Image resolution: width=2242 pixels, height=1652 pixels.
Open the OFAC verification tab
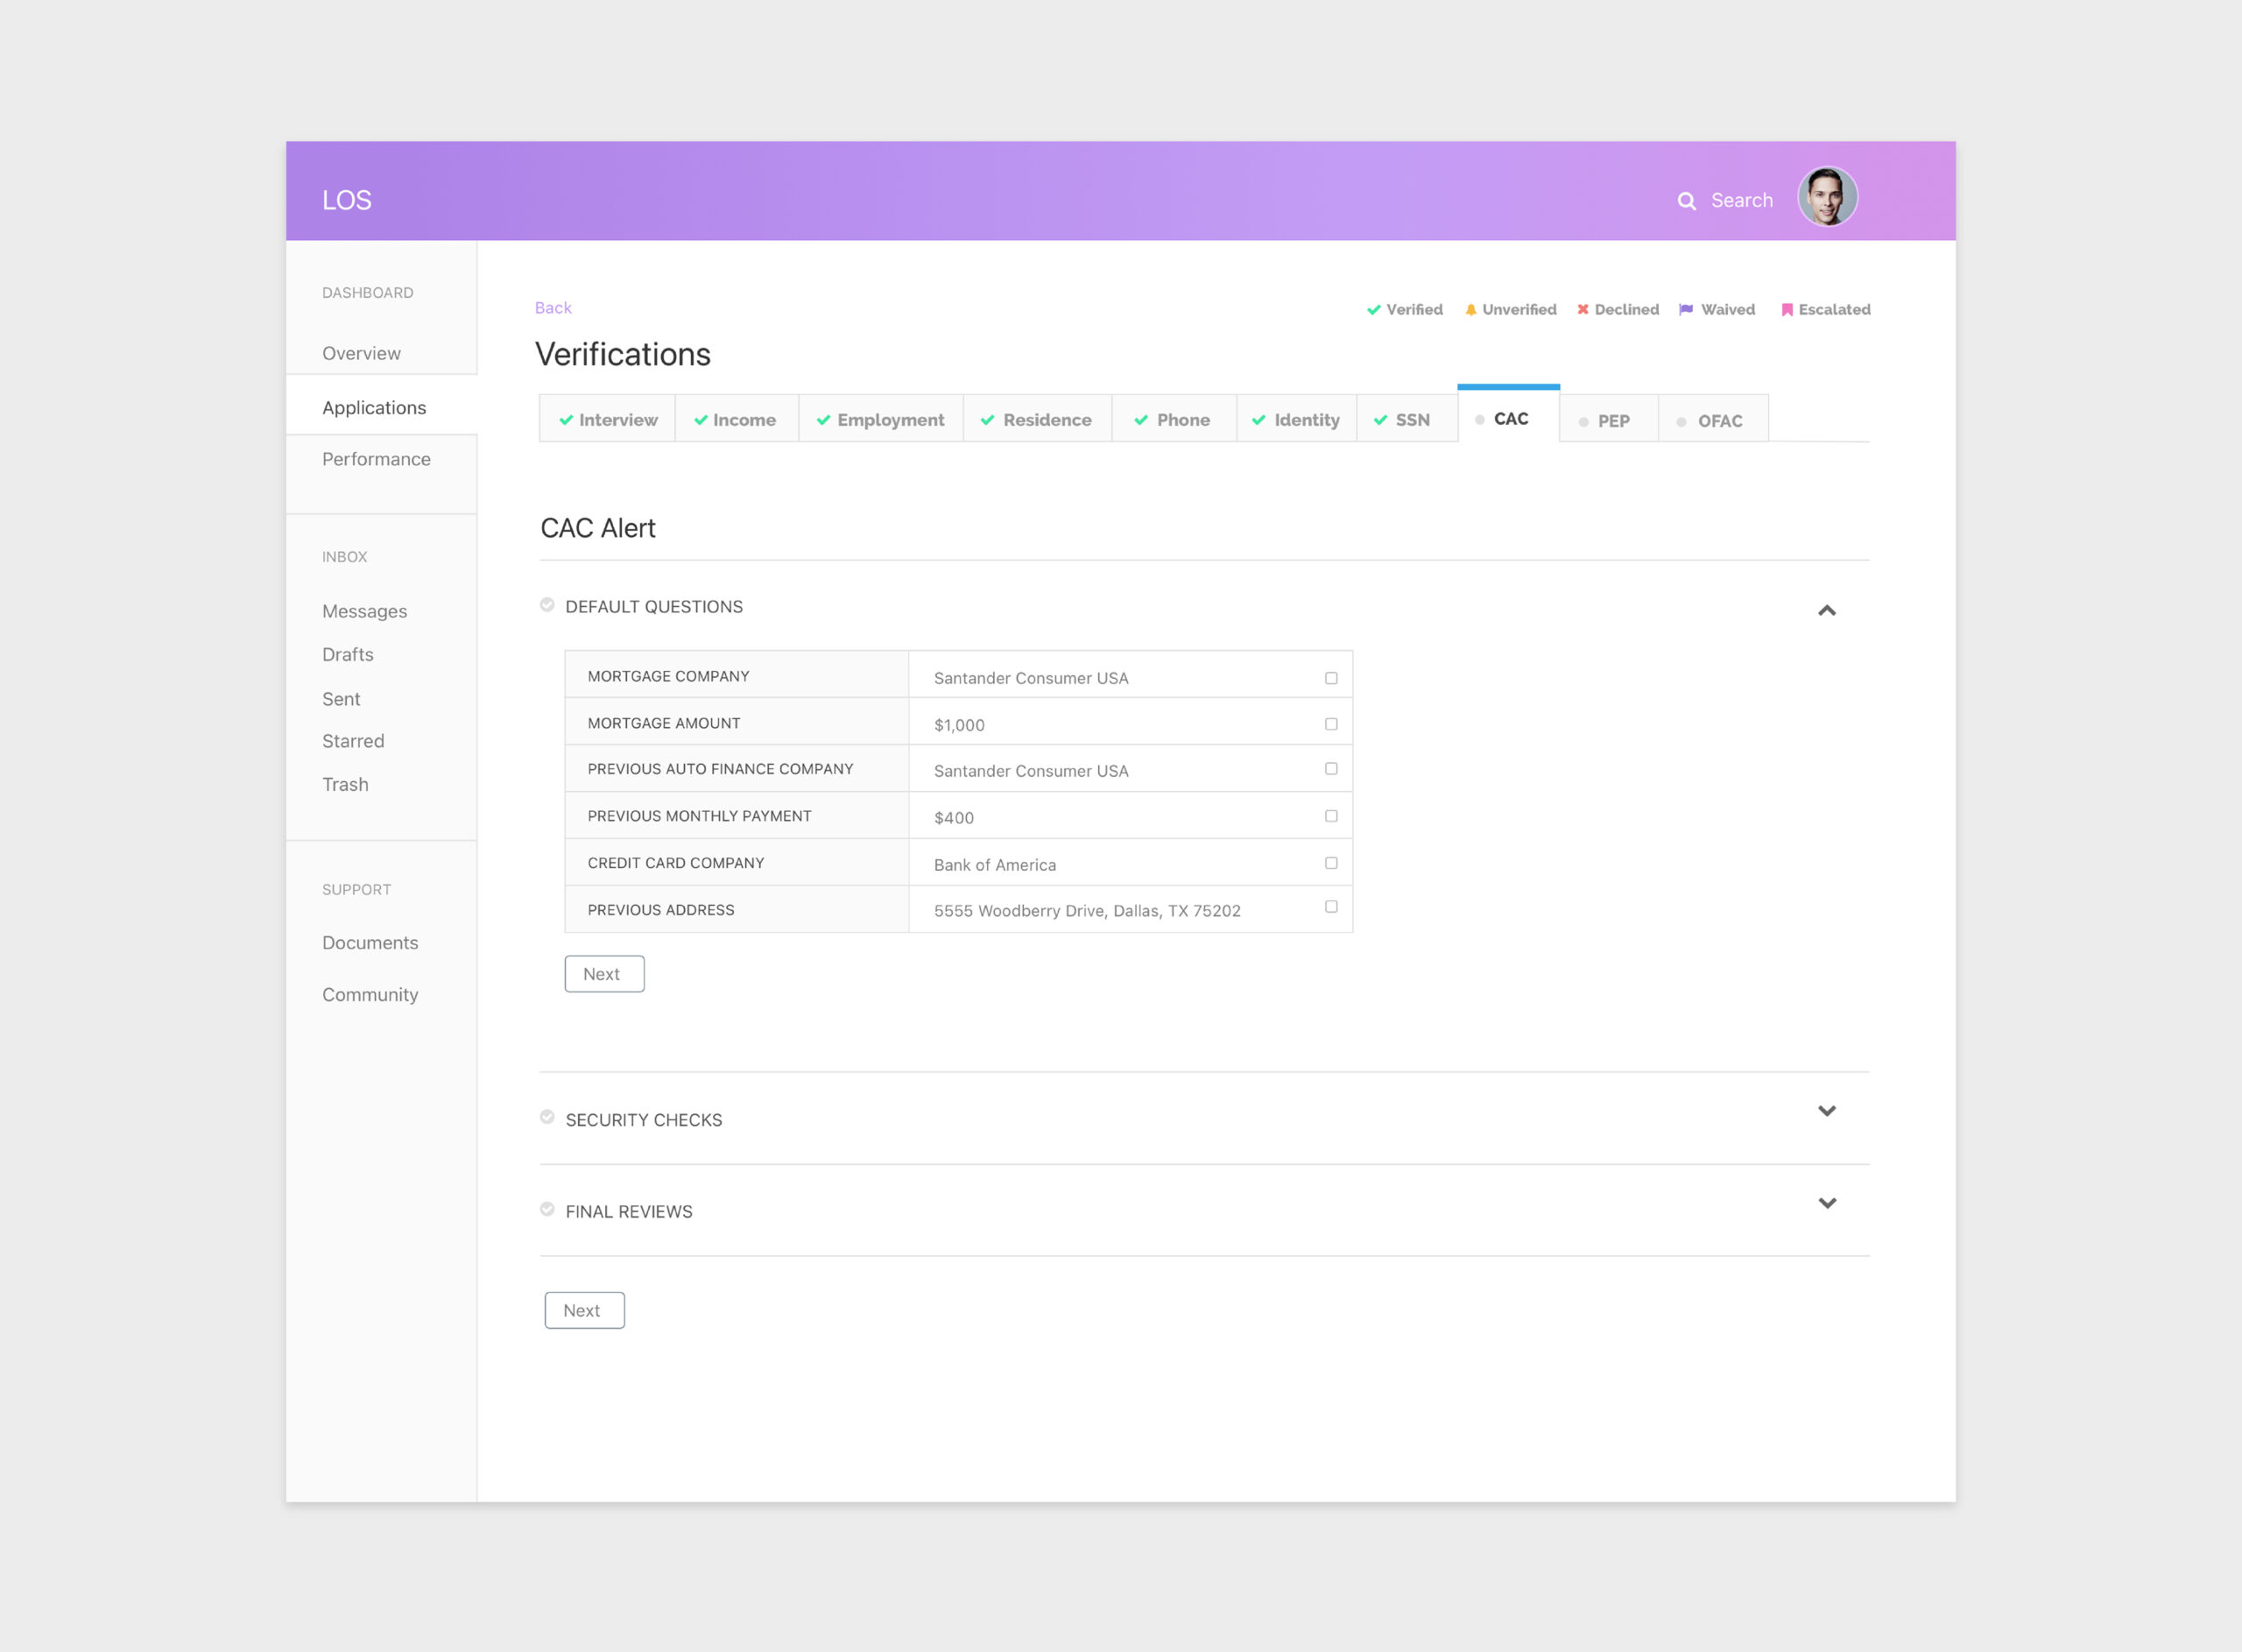[x=1711, y=421]
